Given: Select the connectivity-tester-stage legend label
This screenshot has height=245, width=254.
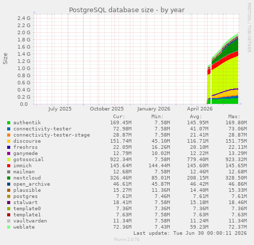Looking at the screenshot, I should point(52,135).
